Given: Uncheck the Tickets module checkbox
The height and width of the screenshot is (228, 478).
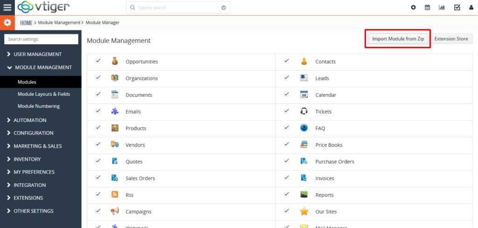Looking at the screenshot, I should click(x=286, y=111).
